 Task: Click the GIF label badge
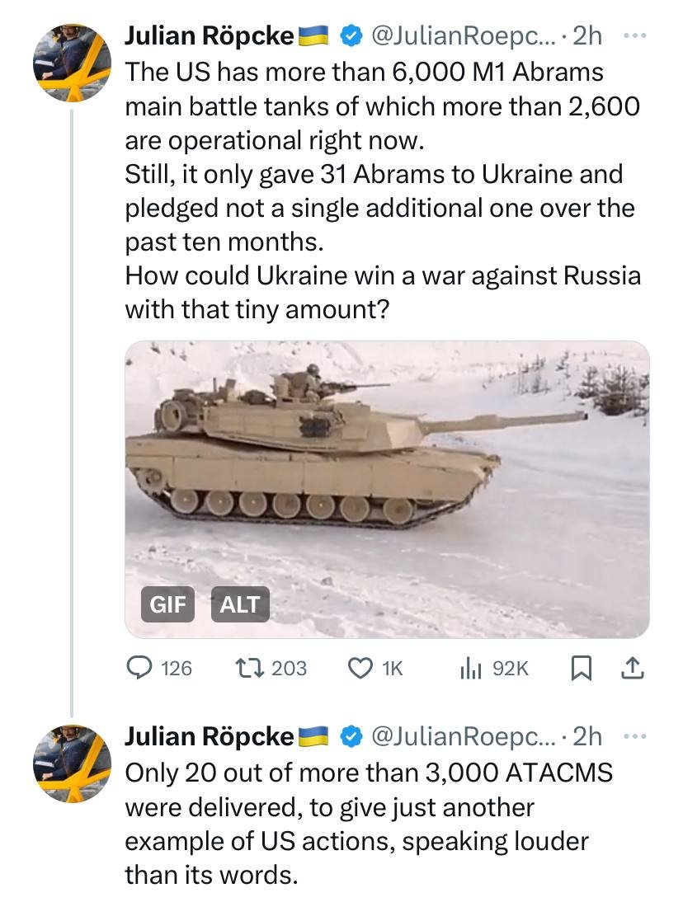tap(167, 605)
